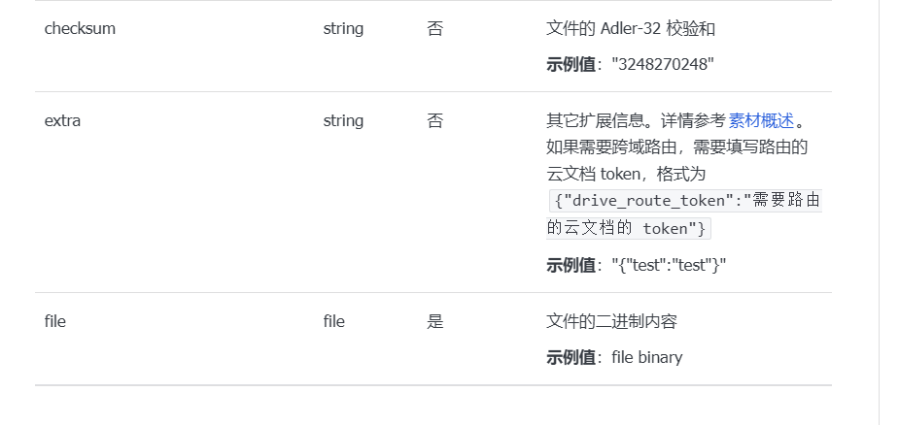Click the file type cell in file row

[x=333, y=321]
